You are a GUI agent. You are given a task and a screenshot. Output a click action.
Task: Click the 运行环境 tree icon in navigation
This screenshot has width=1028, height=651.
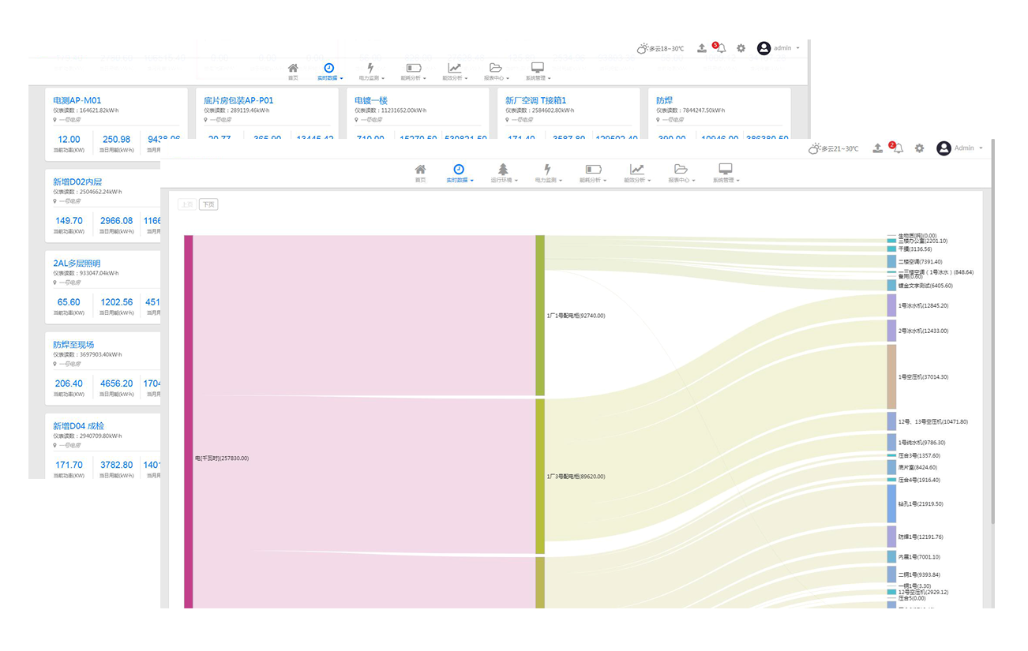pos(503,170)
